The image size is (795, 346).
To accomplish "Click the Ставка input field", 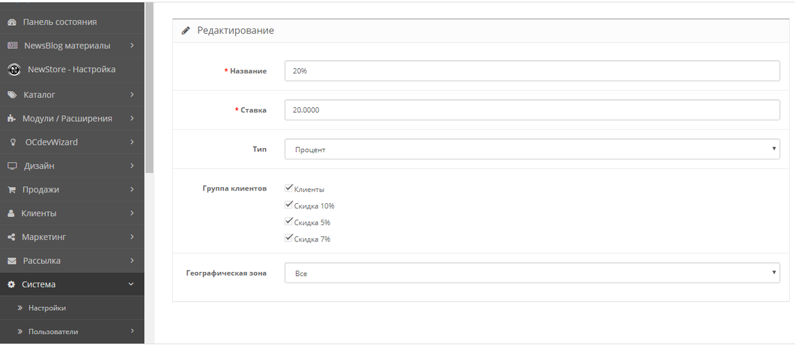I will coord(532,110).
